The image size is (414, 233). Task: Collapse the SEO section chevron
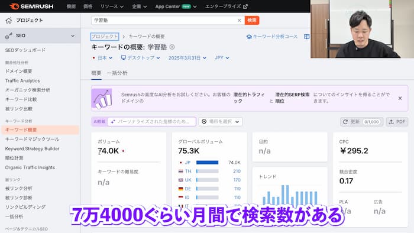[x=73, y=36]
